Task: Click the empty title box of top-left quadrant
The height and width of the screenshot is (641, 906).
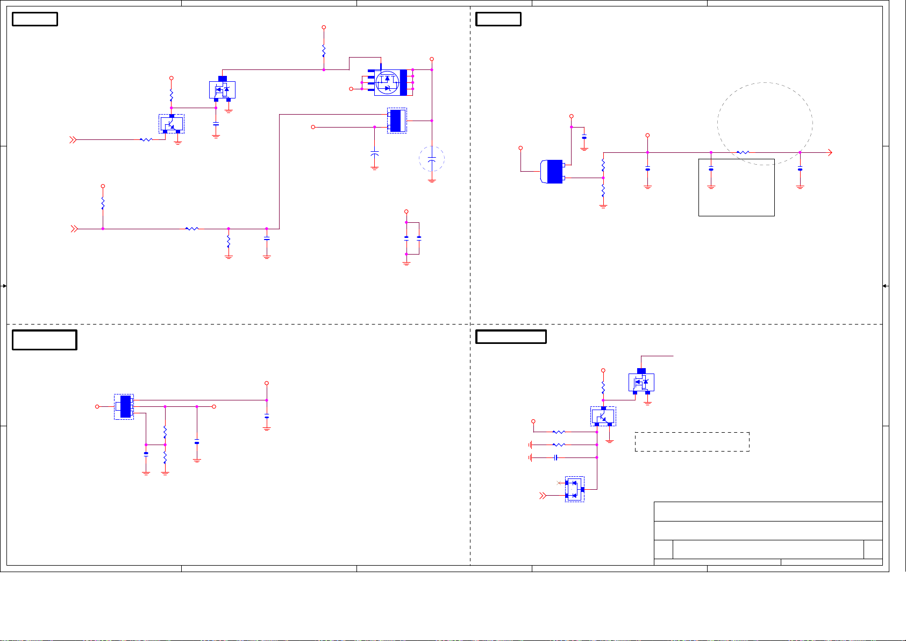Action: [x=35, y=19]
